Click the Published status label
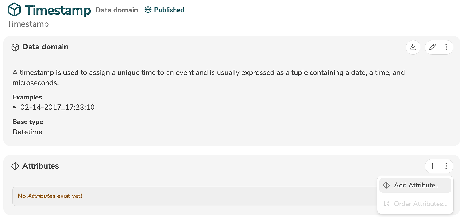 tap(169, 10)
